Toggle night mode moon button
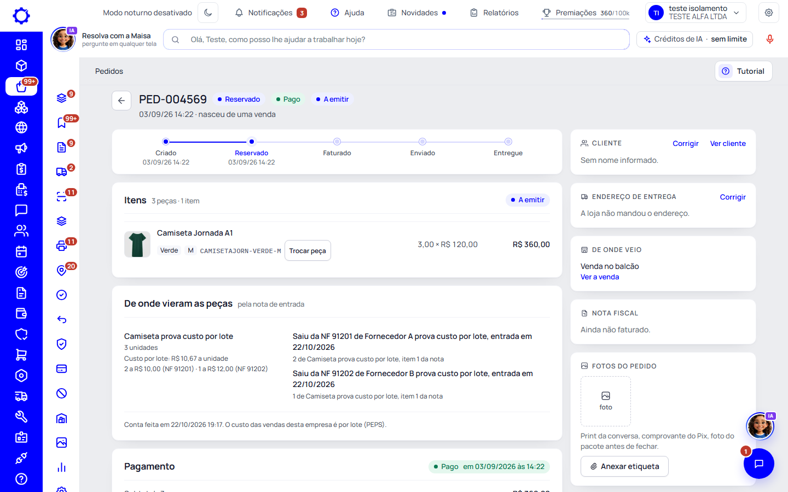This screenshot has height=492, width=788. (x=208, y=13)
